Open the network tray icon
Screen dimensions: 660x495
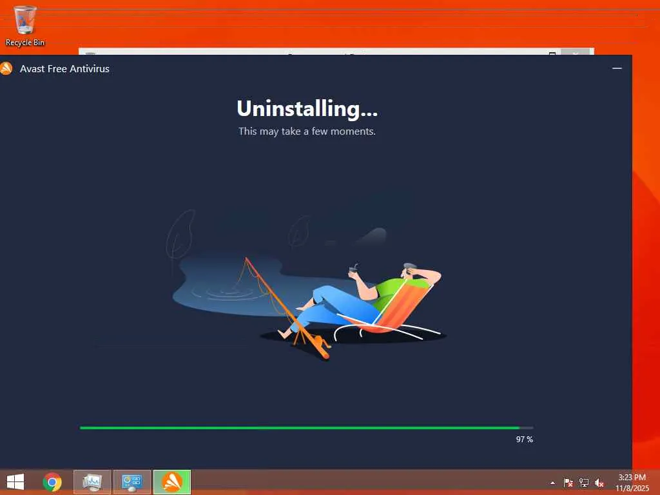coord(583,483)
